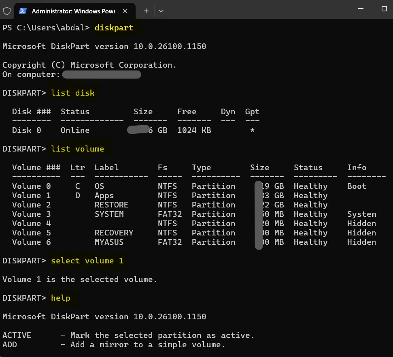Open the new tab profile dropdown
Screen dimensions: 393x357
pos(161,11)
